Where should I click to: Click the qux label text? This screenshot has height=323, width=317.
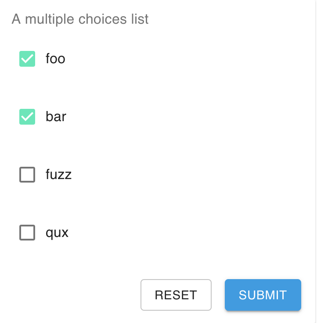pyautogui.click(x=57, y=233)
